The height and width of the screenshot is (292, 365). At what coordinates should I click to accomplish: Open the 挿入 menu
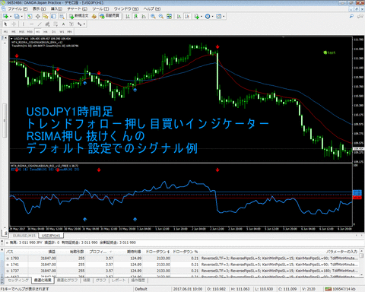click(56, 9)
